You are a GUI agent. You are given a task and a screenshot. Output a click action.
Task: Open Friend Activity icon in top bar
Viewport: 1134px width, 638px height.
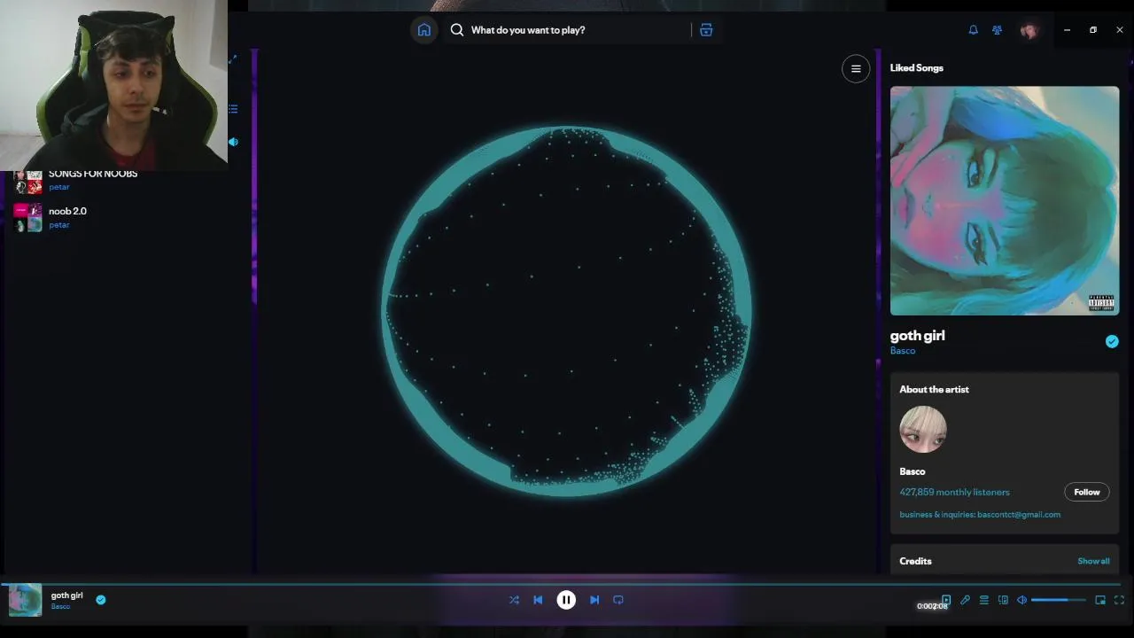tap(997, 30)
